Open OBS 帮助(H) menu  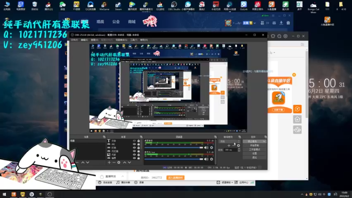coord(144,40)
